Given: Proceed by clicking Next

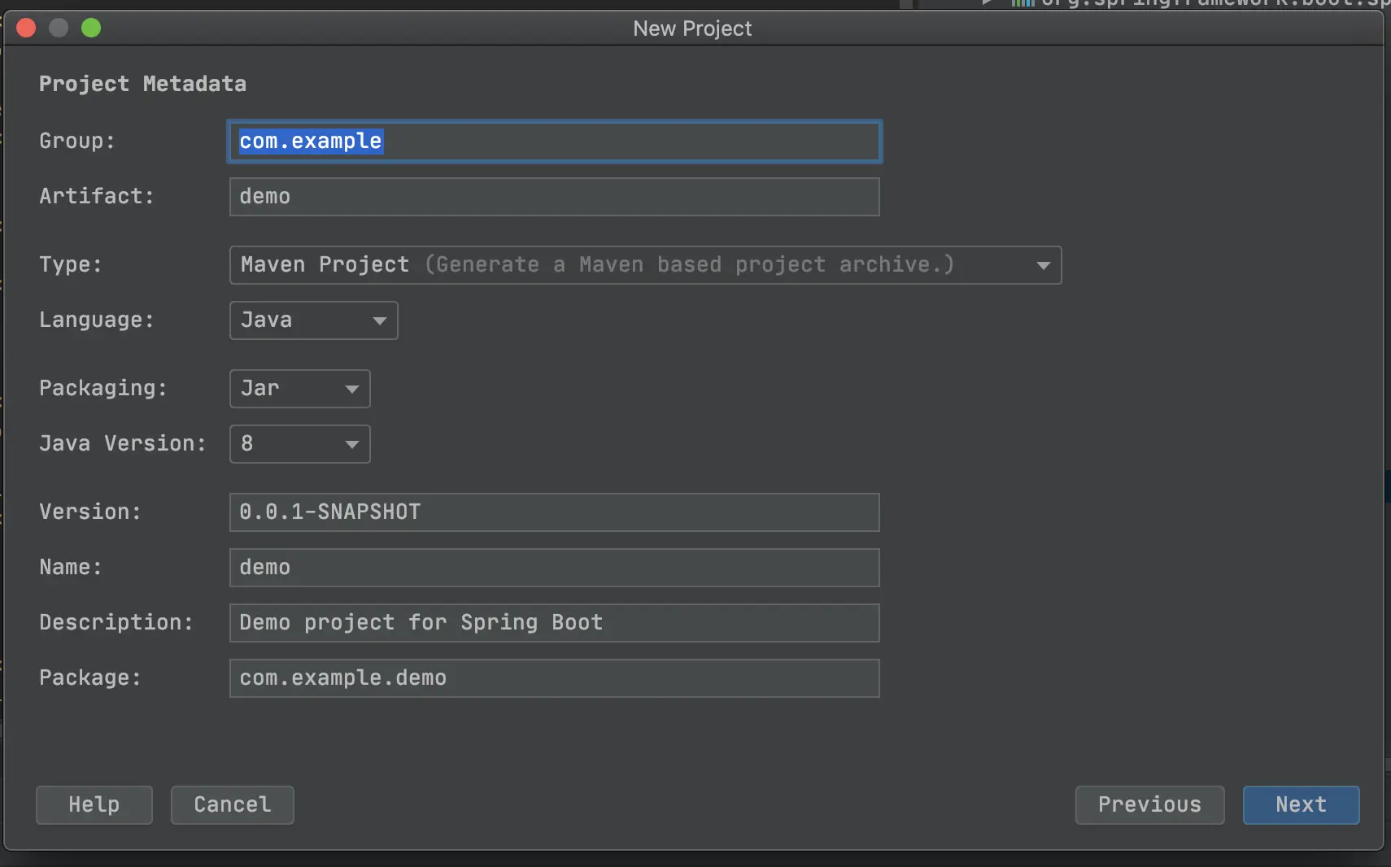Looking at the screenshot, I should 1300,805.
